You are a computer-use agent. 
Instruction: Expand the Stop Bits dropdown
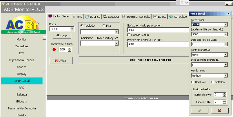pos(226,65)
